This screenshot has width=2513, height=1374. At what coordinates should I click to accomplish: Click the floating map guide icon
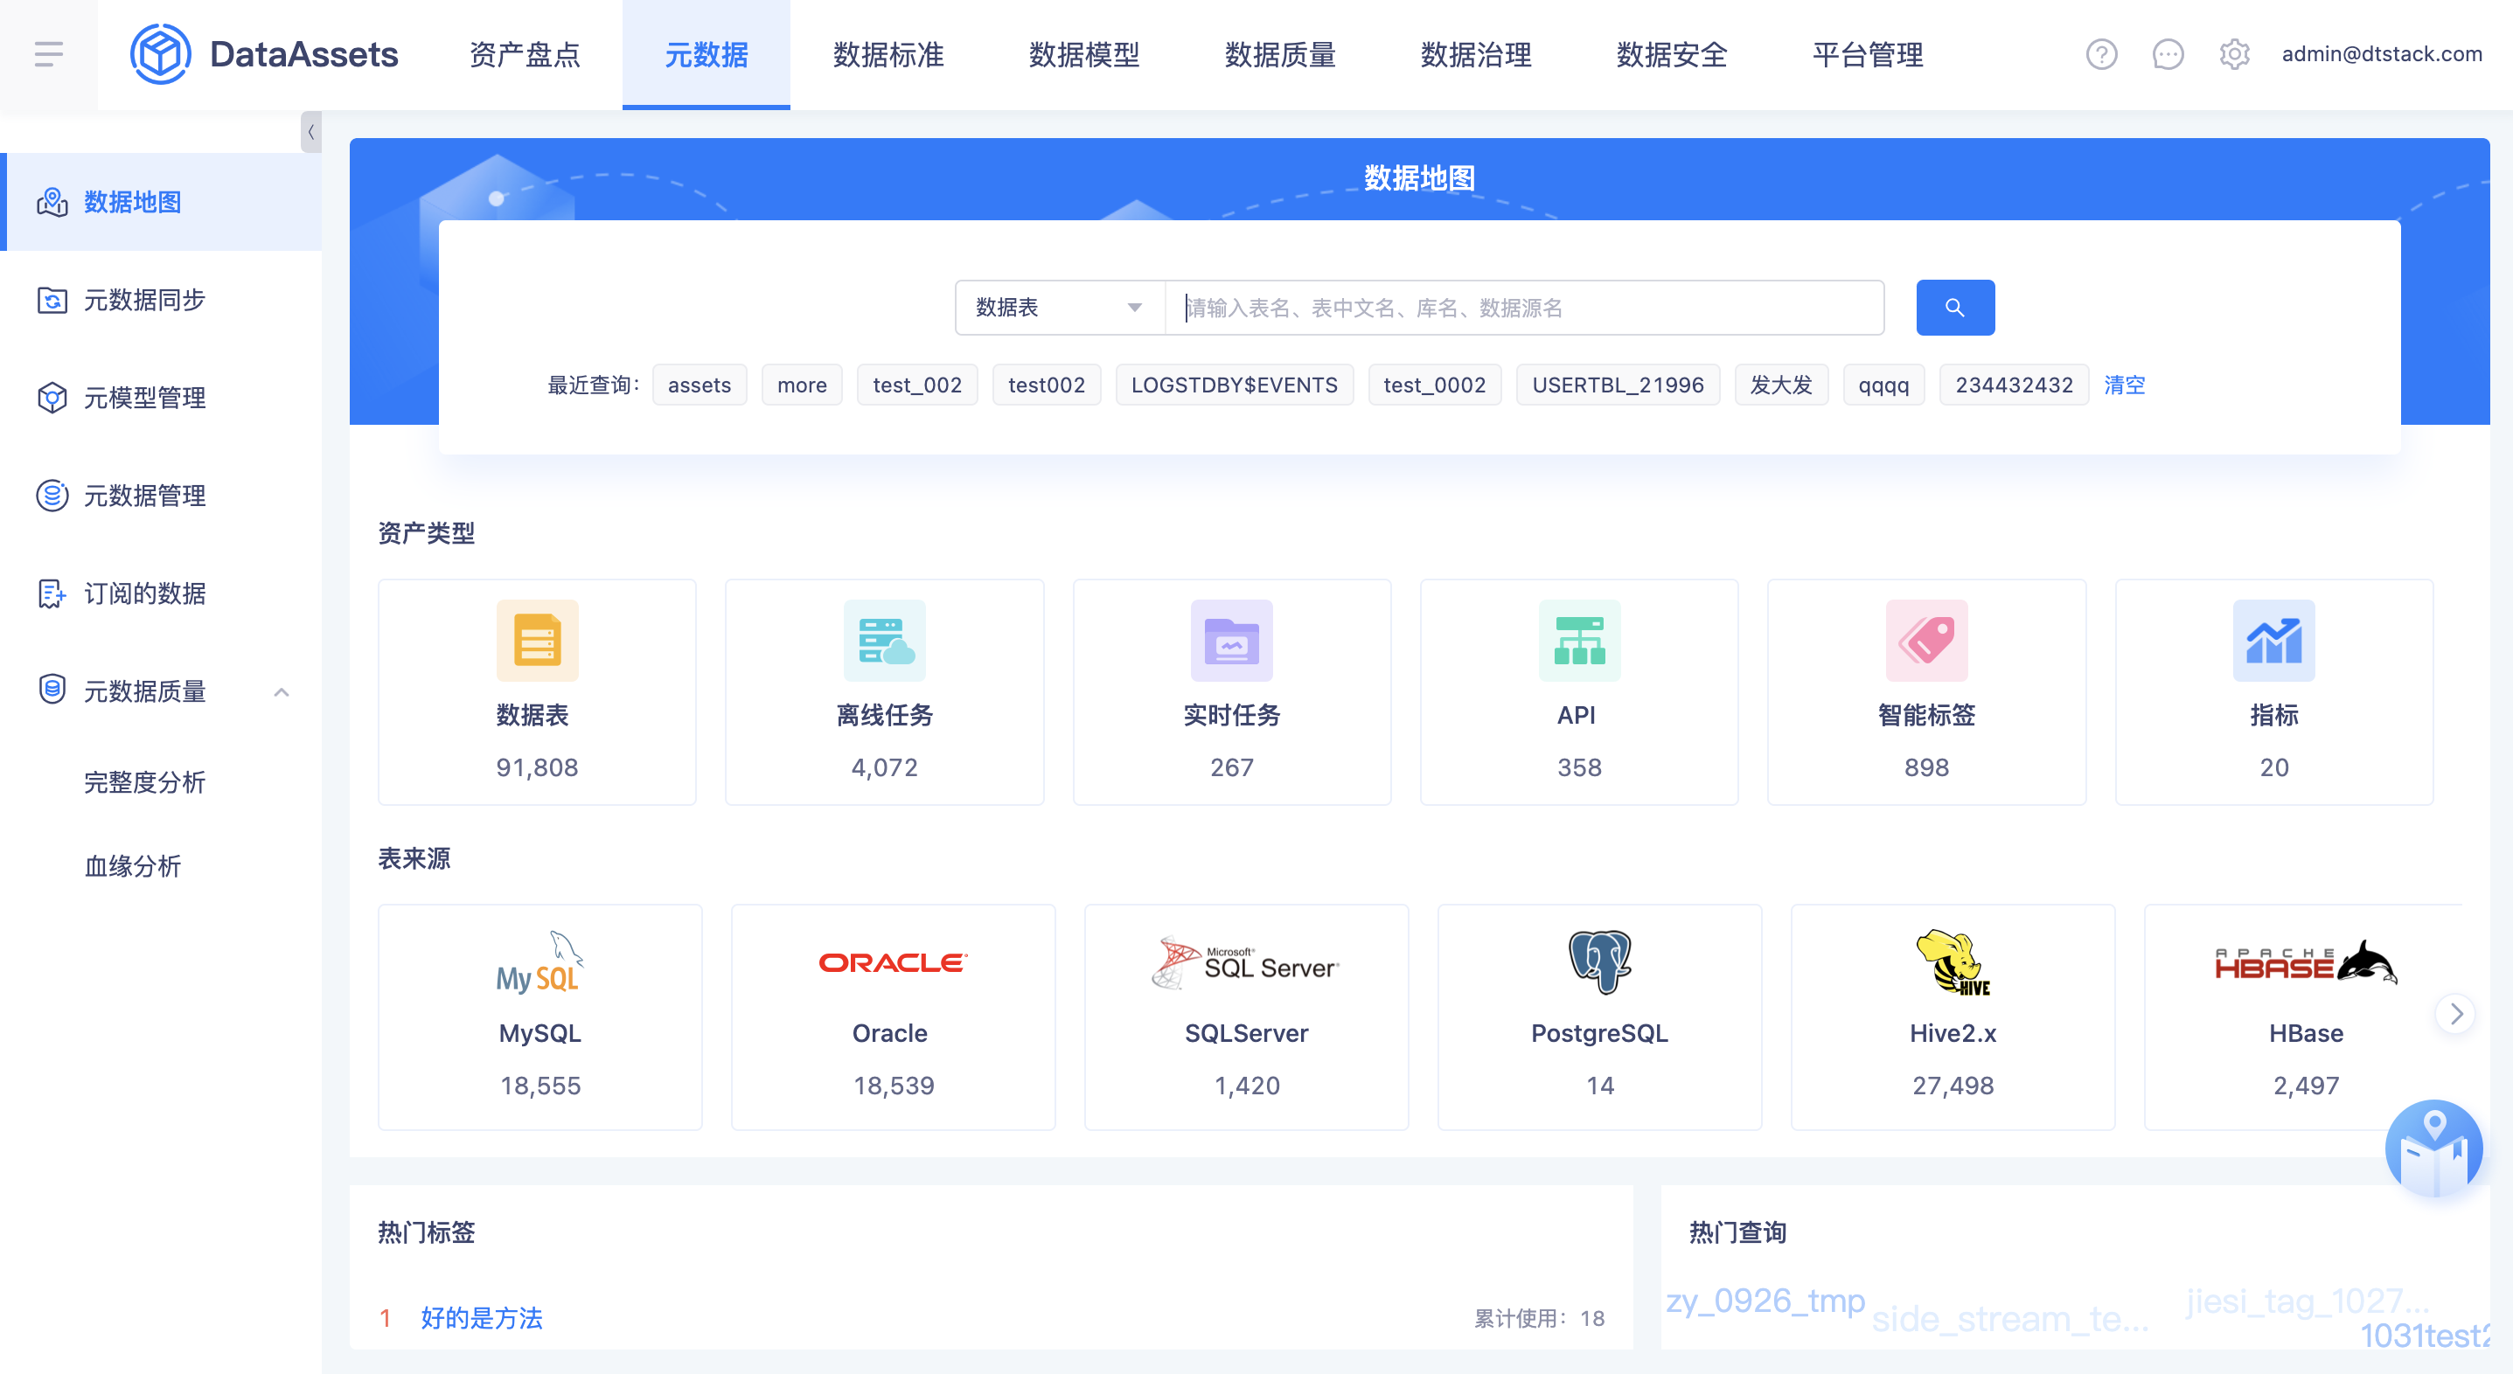point(2433,1148)
